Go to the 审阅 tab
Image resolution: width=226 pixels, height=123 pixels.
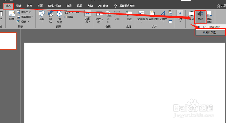coord(69,6)
